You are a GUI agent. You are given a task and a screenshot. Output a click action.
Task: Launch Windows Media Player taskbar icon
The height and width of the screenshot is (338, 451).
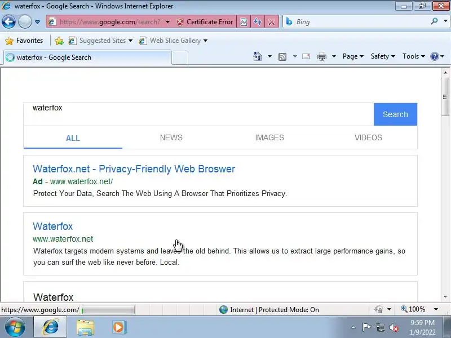coord(118,327)
